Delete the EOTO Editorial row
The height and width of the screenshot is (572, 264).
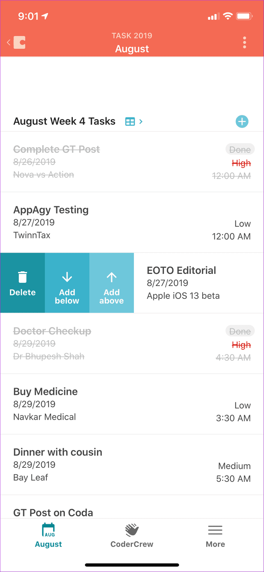[23, 283]
